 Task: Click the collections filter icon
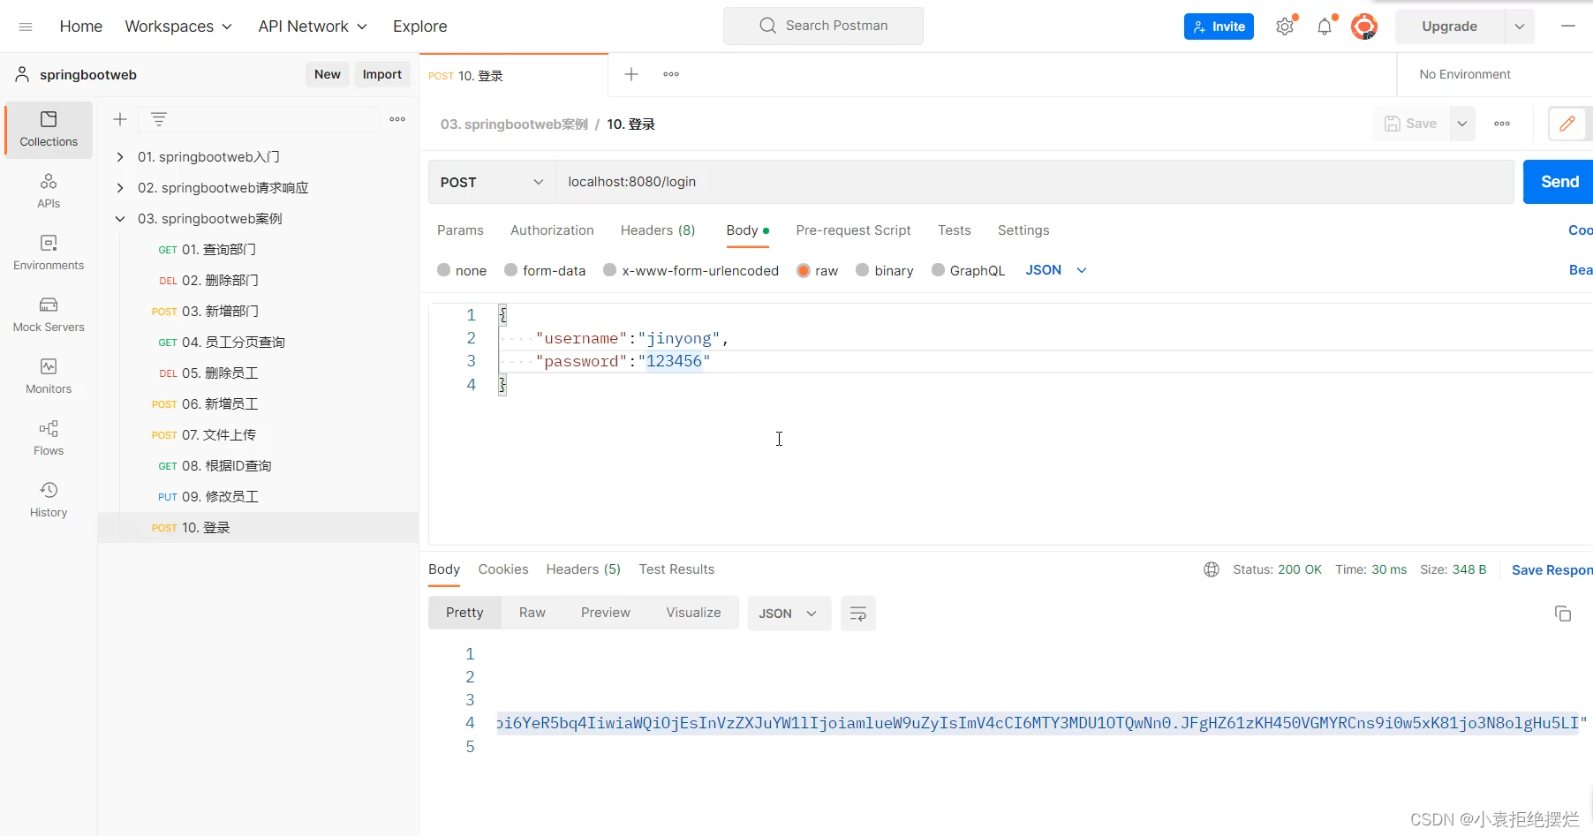(x=159, y=119)
